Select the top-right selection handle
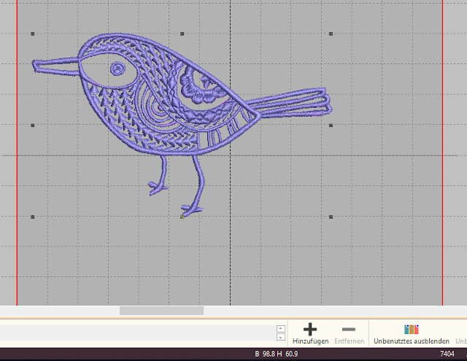This screenshot has height=361, width=467. pos(331,34)
